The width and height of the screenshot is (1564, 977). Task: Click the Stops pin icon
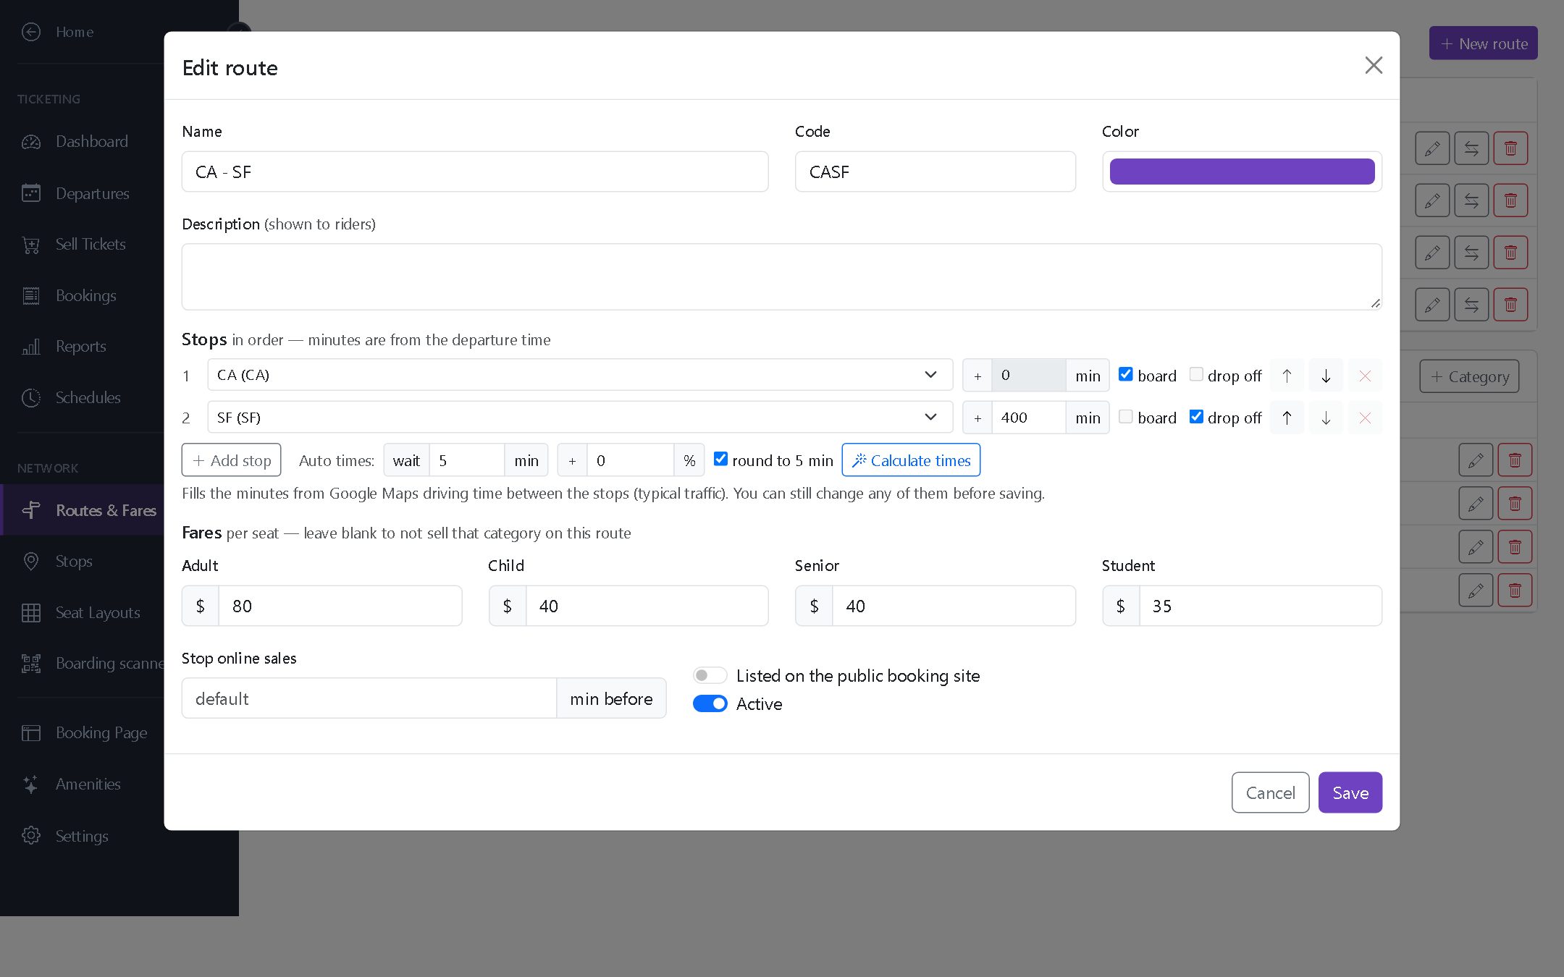(x=31, y=561)
